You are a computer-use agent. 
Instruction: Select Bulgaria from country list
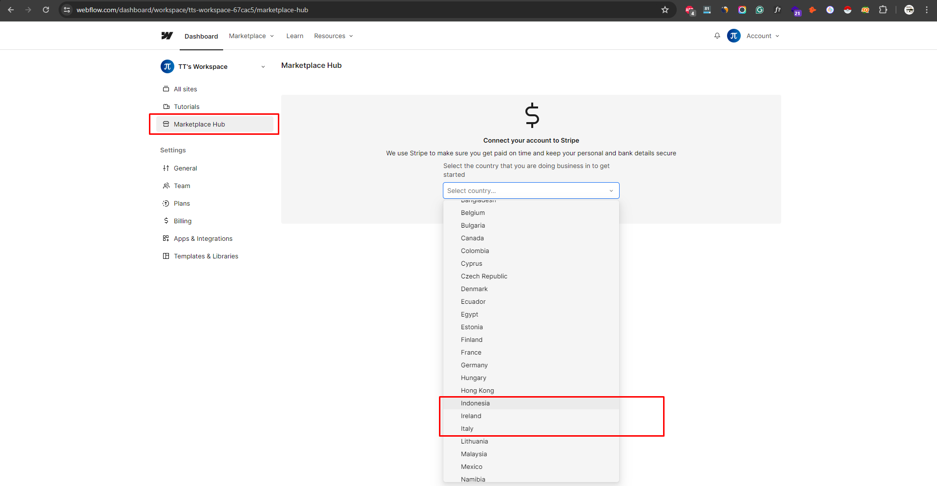pyautogui.click(x=531, y=225)
